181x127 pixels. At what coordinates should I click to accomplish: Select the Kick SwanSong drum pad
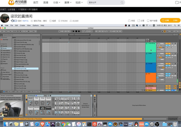(x=58, y=113)
